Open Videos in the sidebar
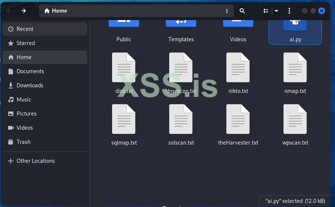The height and width of the screenshot is (207, 335). tap(45, 128)
